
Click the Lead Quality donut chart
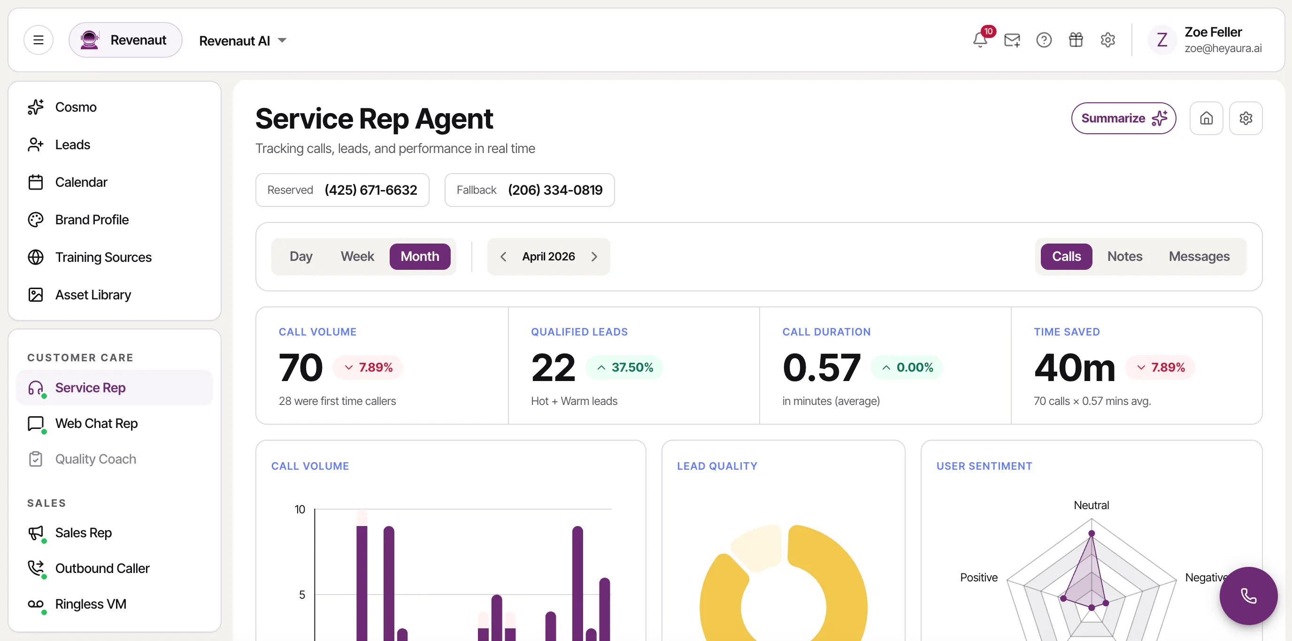[784, 582]
